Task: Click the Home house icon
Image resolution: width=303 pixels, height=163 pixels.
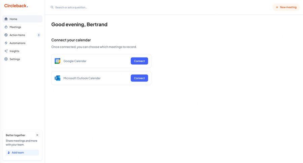Action: pyautogui.click(x=6, y=19)
